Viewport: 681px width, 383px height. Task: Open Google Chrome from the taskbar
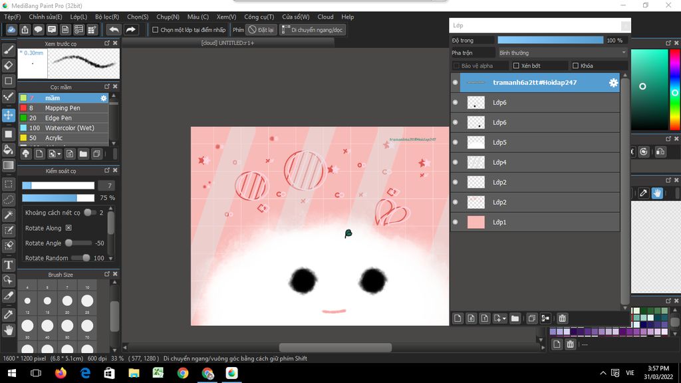[x=183, y=373]
